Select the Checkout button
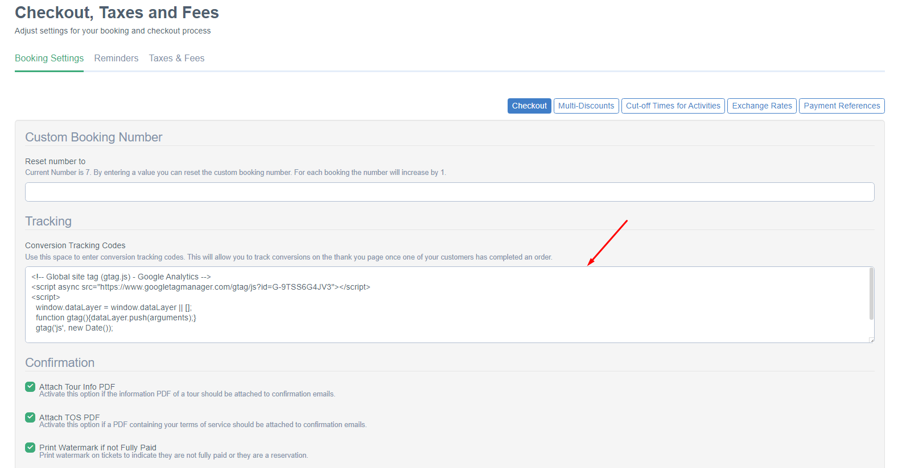 (x=529, y=106)
